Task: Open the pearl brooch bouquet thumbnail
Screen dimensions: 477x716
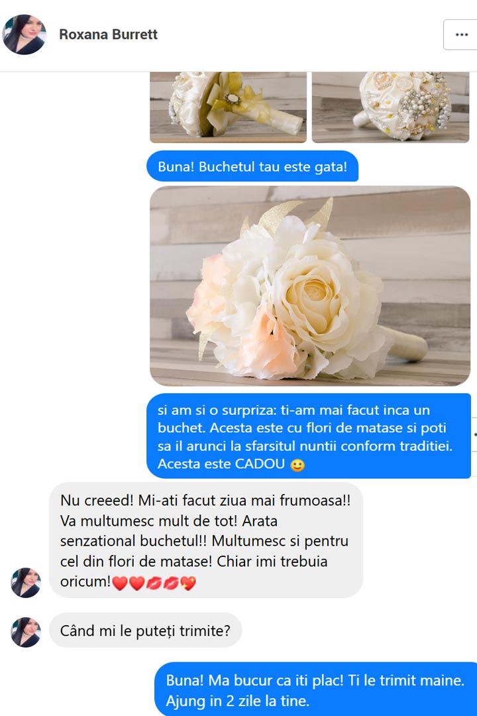Action: click(390, 107)
